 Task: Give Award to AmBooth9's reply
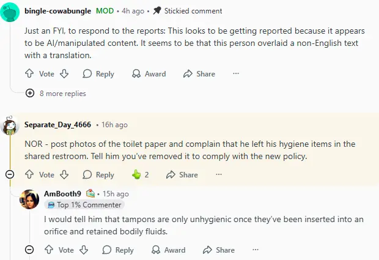click(x=168, y=250)
